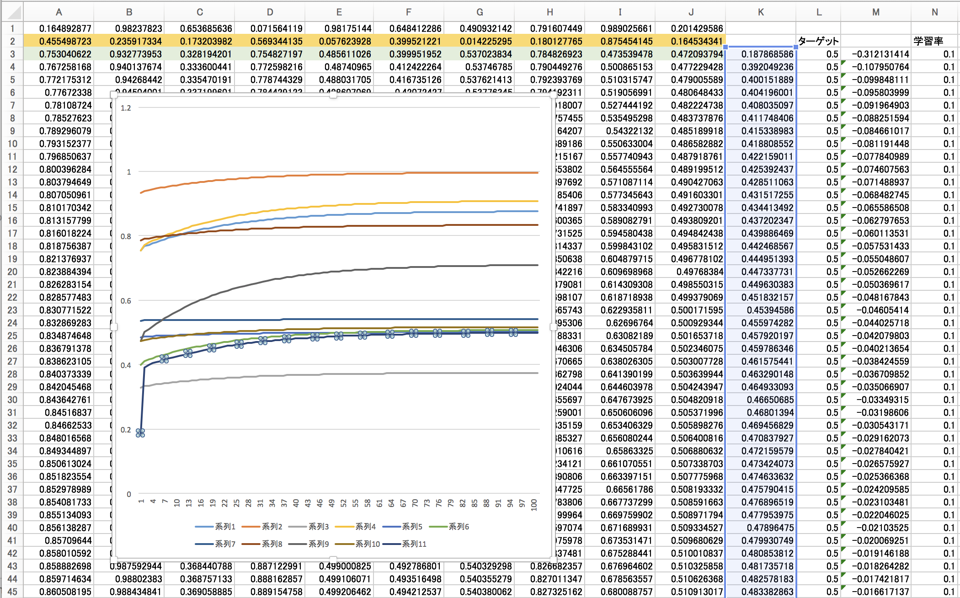
Task: Click row 3 header number
Action: (12, 54)
